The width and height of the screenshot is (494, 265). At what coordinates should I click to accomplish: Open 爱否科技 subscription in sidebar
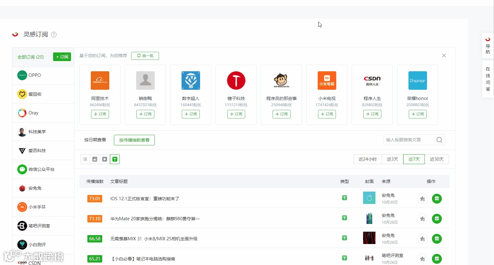click(x=43, y=151)
